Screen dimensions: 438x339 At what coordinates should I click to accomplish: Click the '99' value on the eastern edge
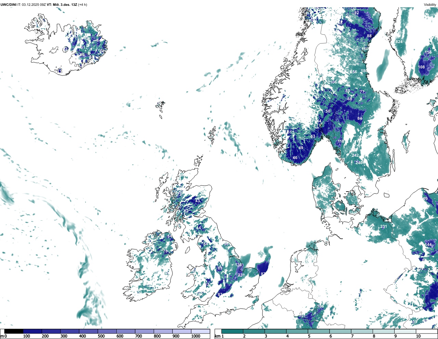[425, 199]
